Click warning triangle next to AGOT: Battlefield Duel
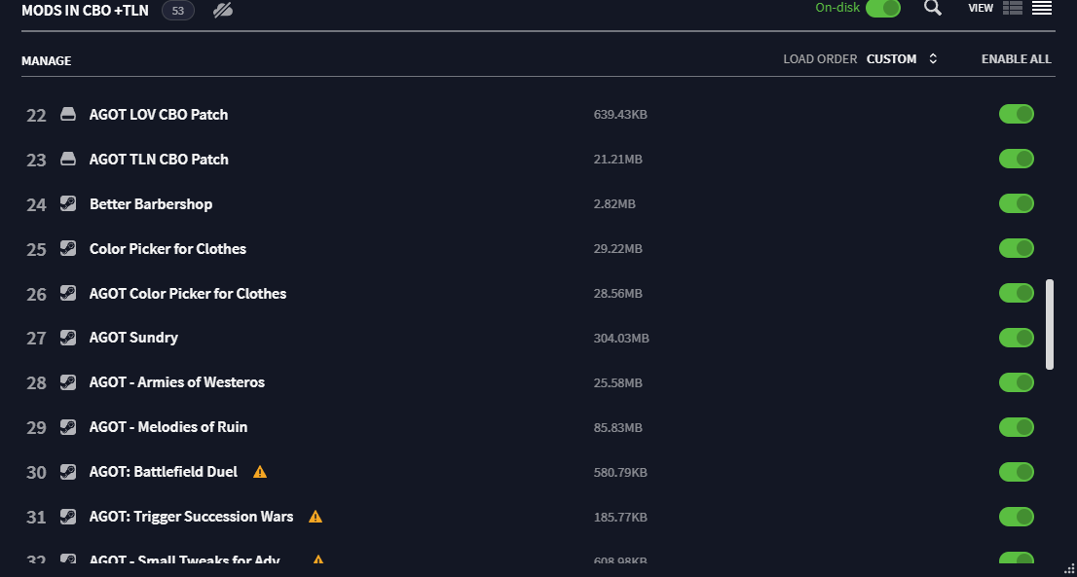1077x577 pixels. [x=260, y=472]
